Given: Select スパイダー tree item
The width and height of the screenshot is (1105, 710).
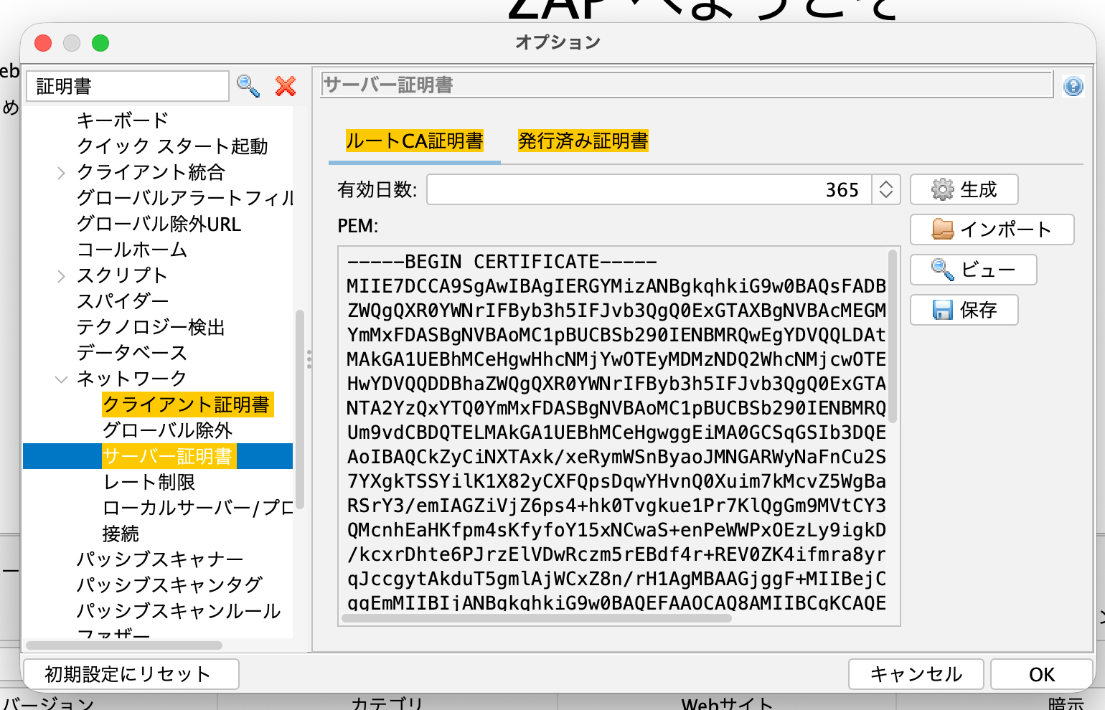Looking at the screenshot, I should [123, 301].
